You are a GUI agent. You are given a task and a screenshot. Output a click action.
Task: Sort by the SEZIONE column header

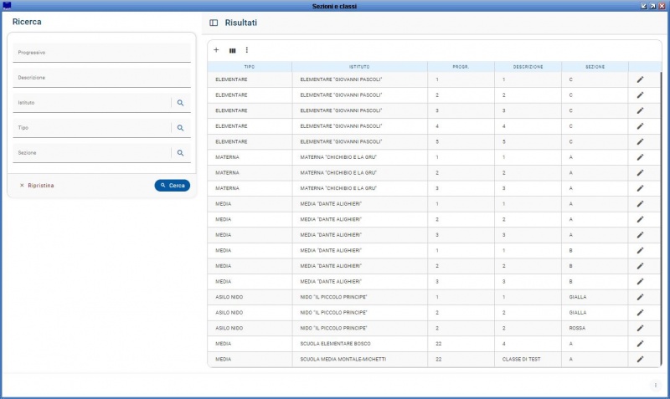595,66
